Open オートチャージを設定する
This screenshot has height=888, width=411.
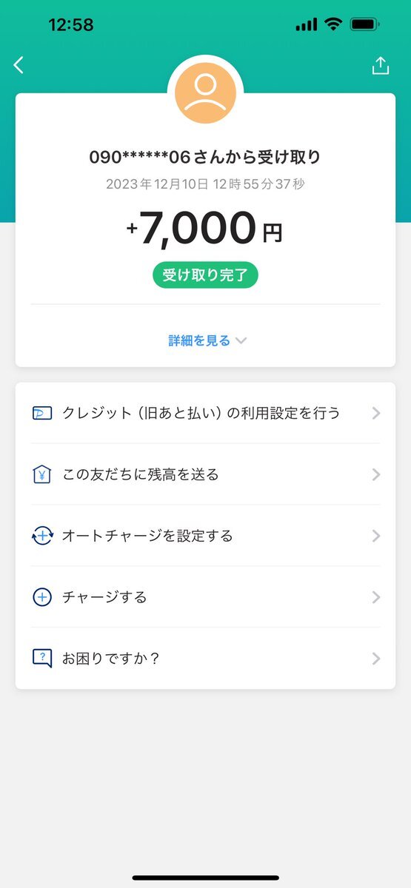click(206, 536)
